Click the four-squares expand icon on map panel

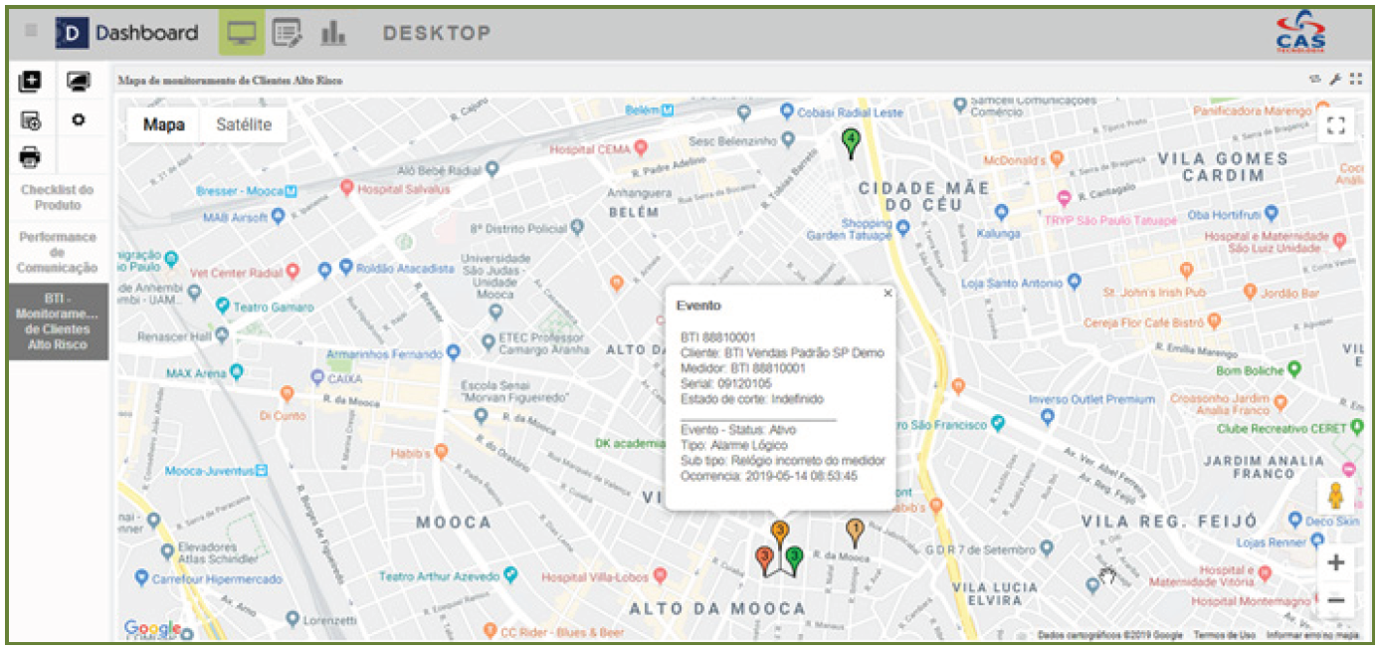[x=1355, y=80]
